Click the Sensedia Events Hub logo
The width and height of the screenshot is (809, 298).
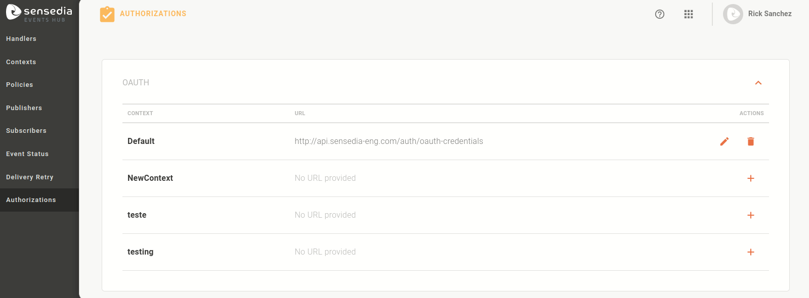click(x=39, y=13)
